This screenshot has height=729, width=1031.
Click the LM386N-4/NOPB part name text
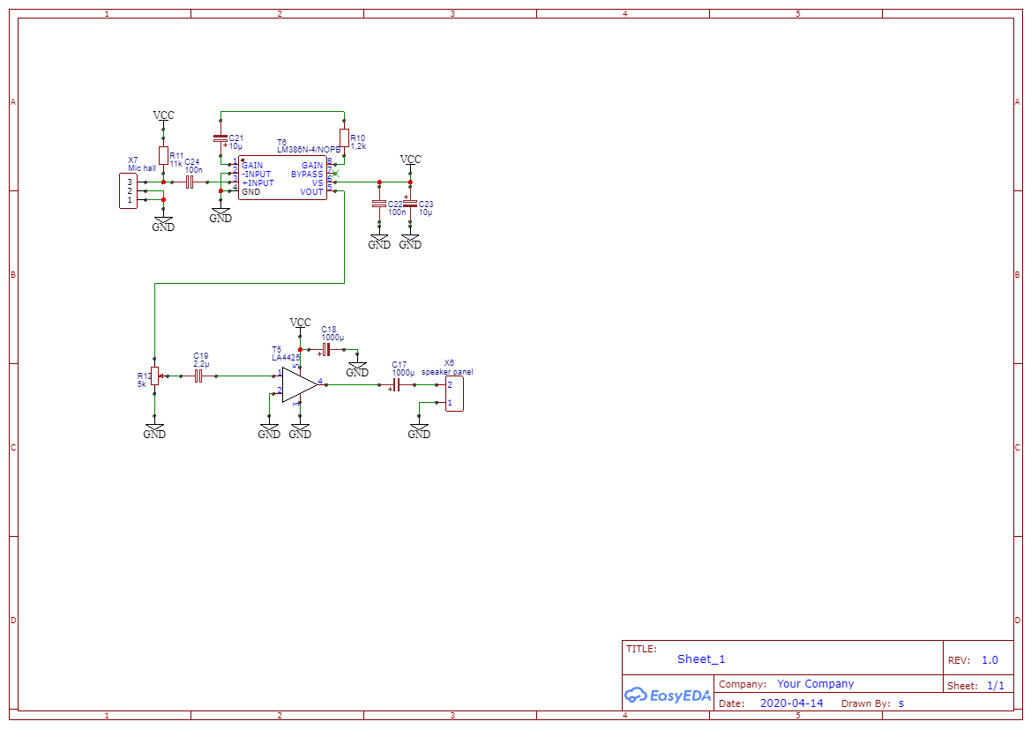point(309,150)
